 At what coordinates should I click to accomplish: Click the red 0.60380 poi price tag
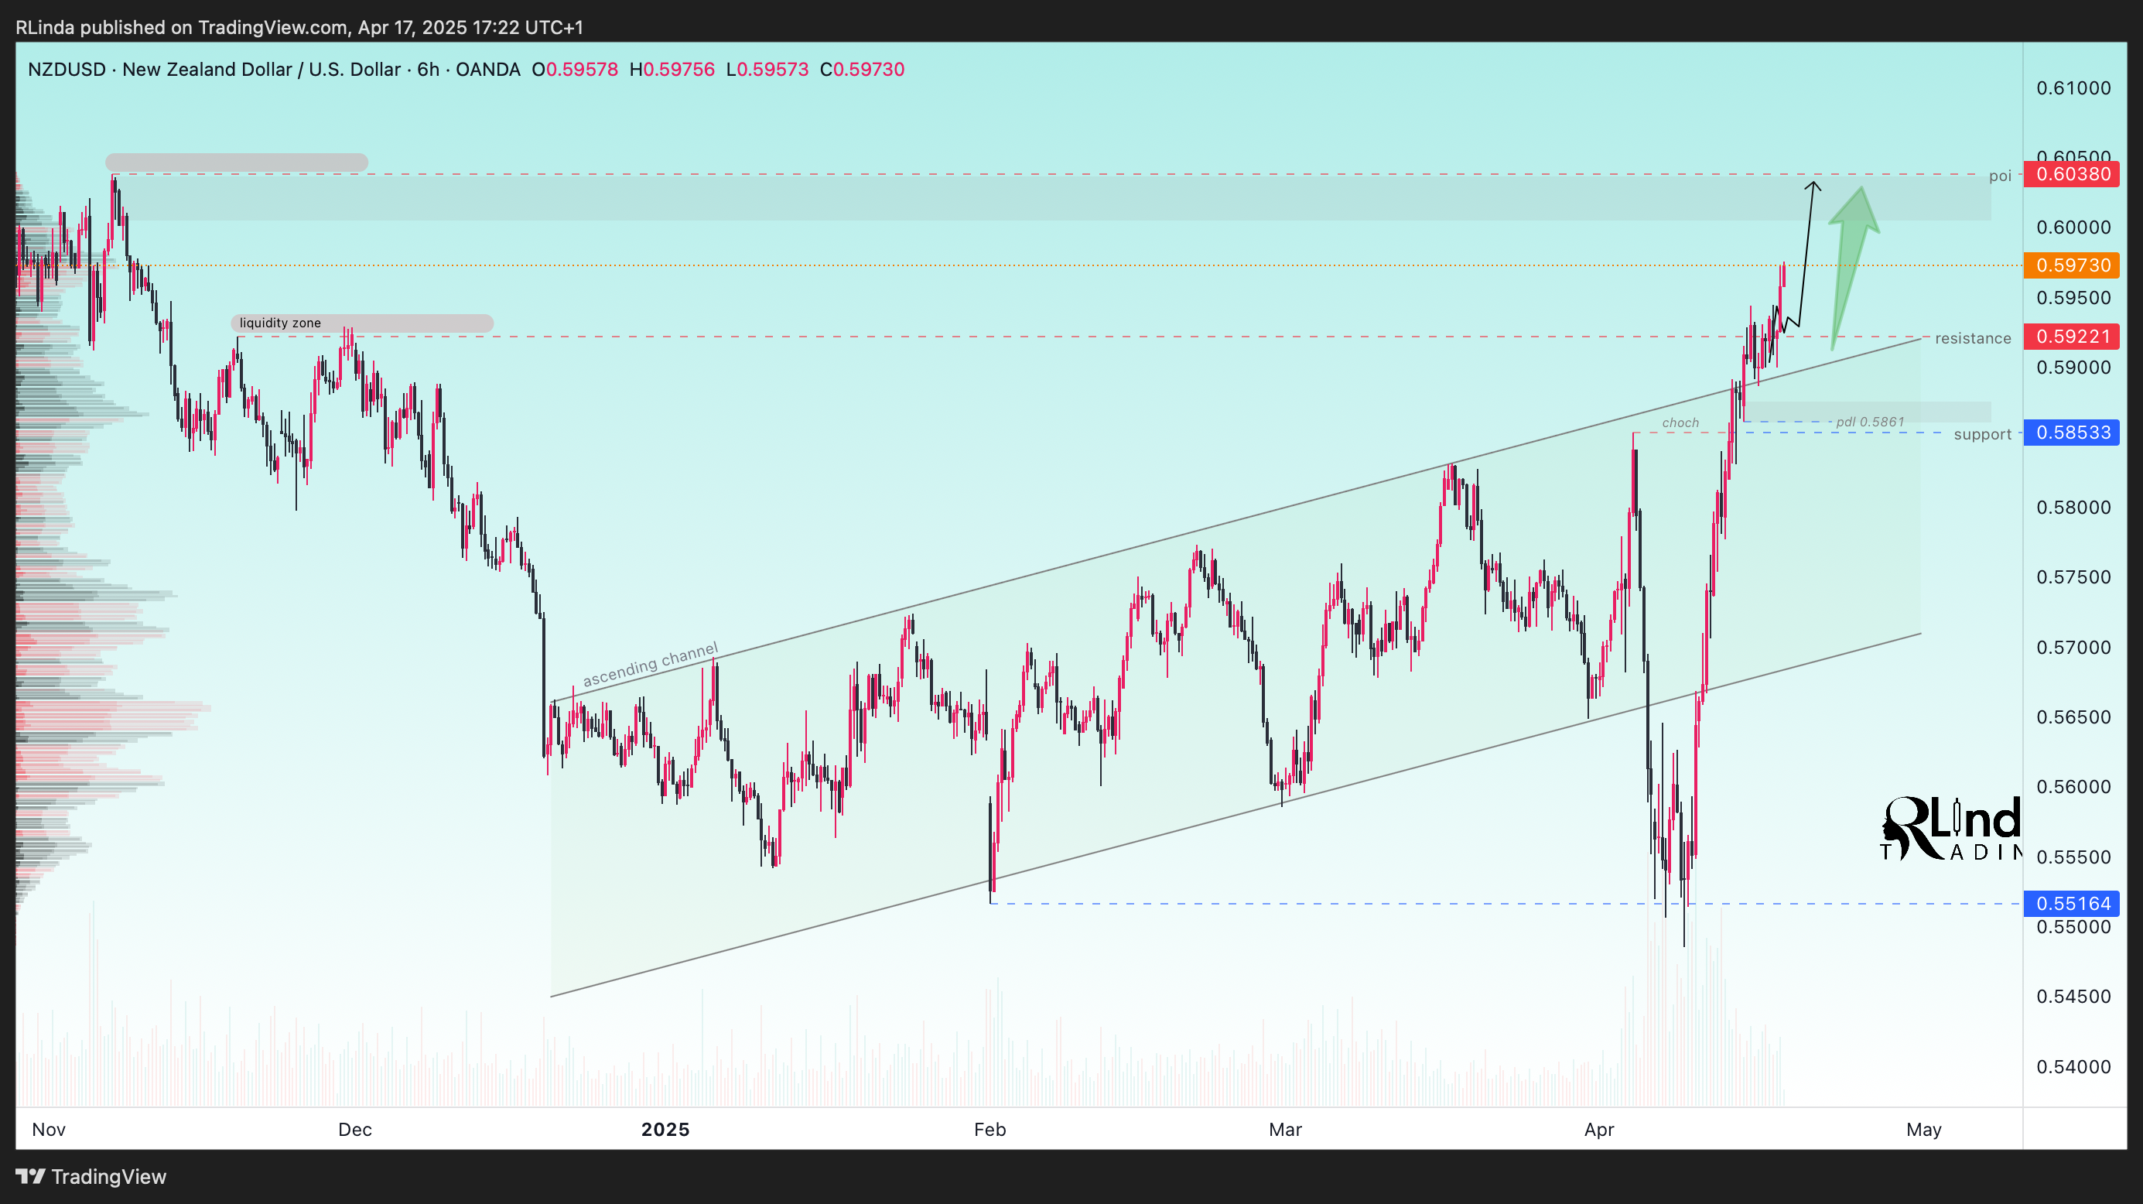tap(2072, 174)
